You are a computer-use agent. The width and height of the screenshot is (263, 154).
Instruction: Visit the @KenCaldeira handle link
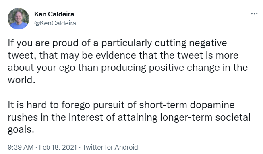point(55,23)
